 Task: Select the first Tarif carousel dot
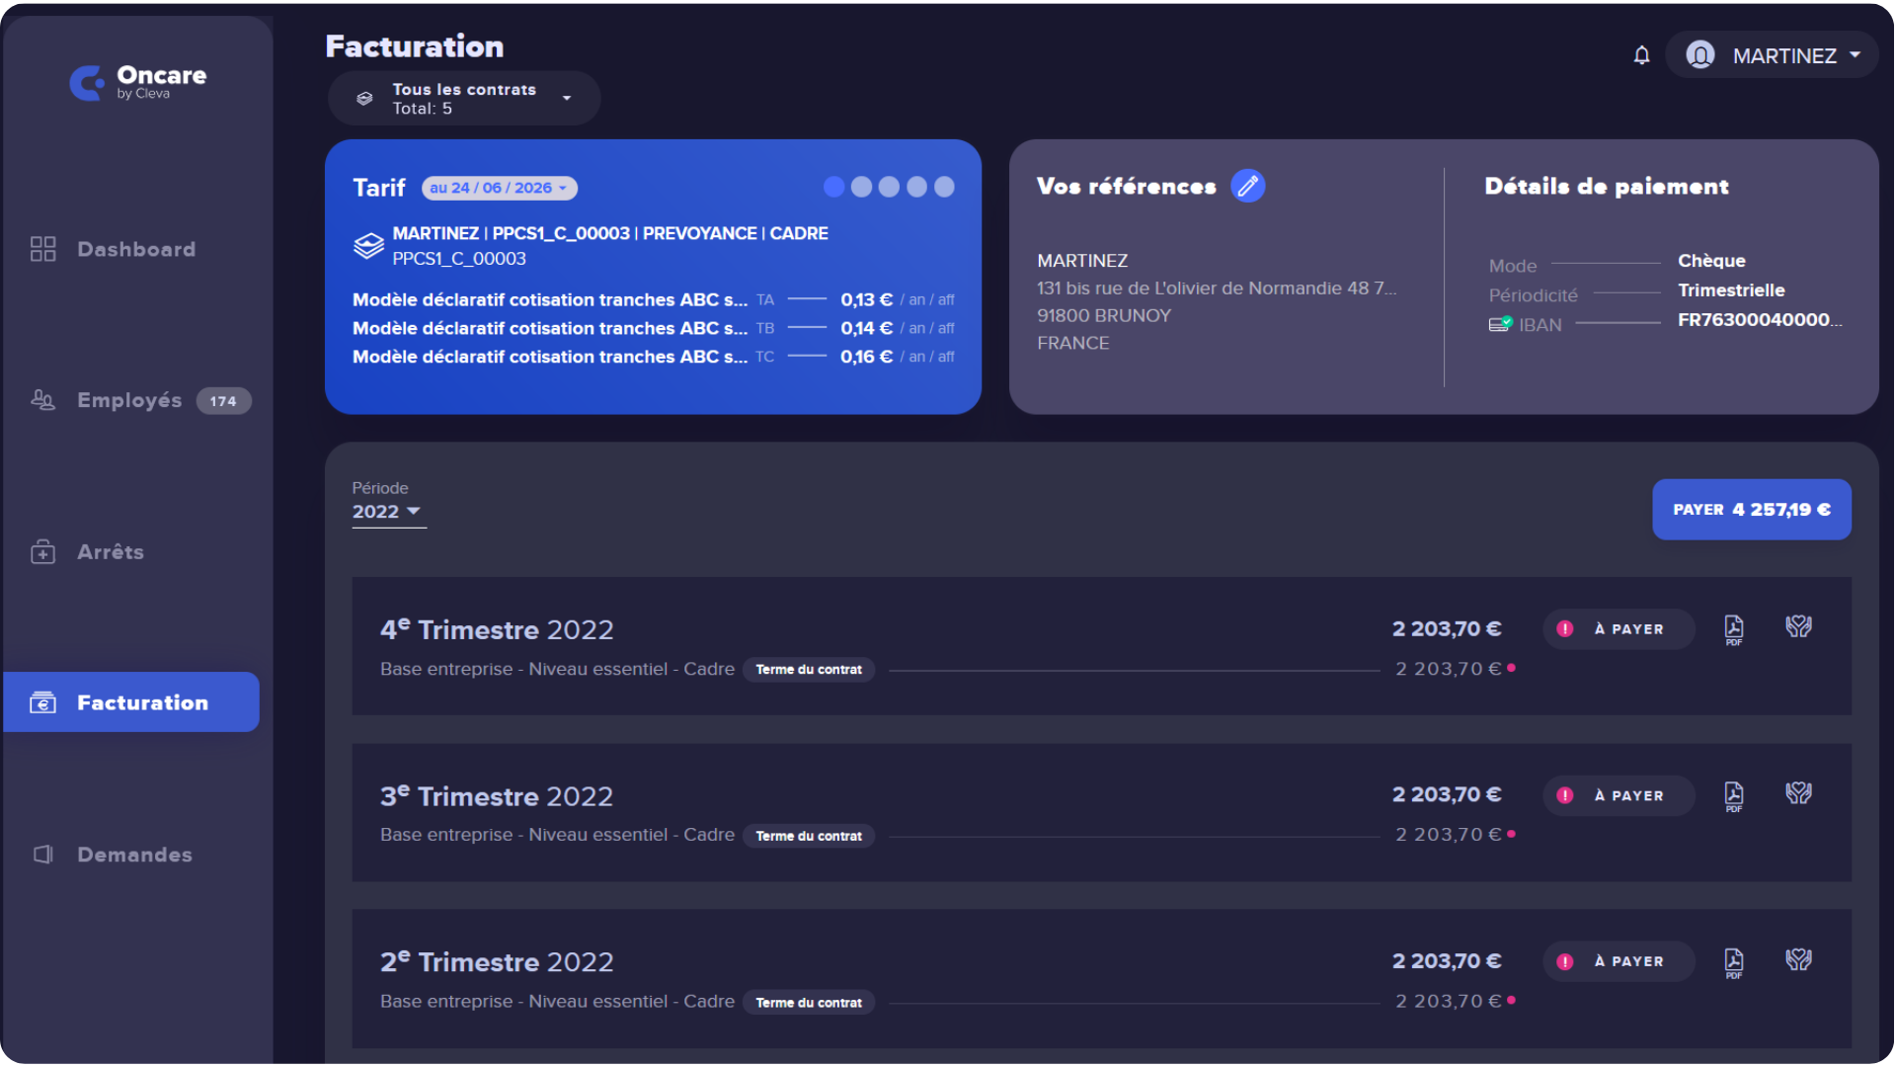pos(833,187)
